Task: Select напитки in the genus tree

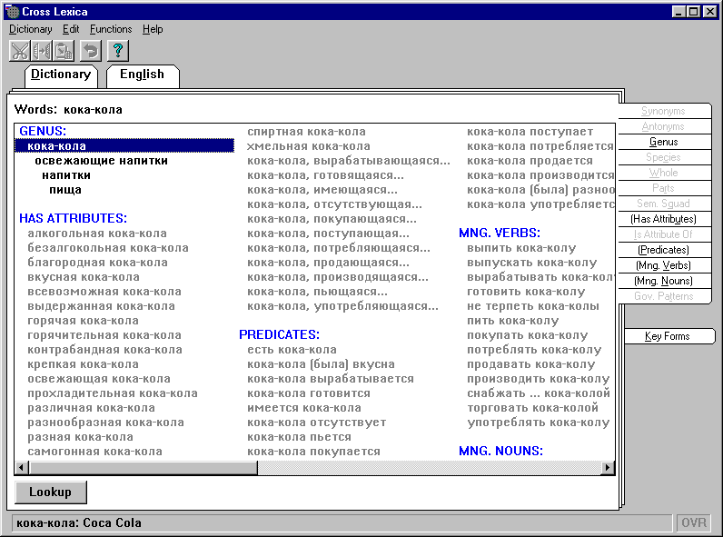Action: pos(66,175)
